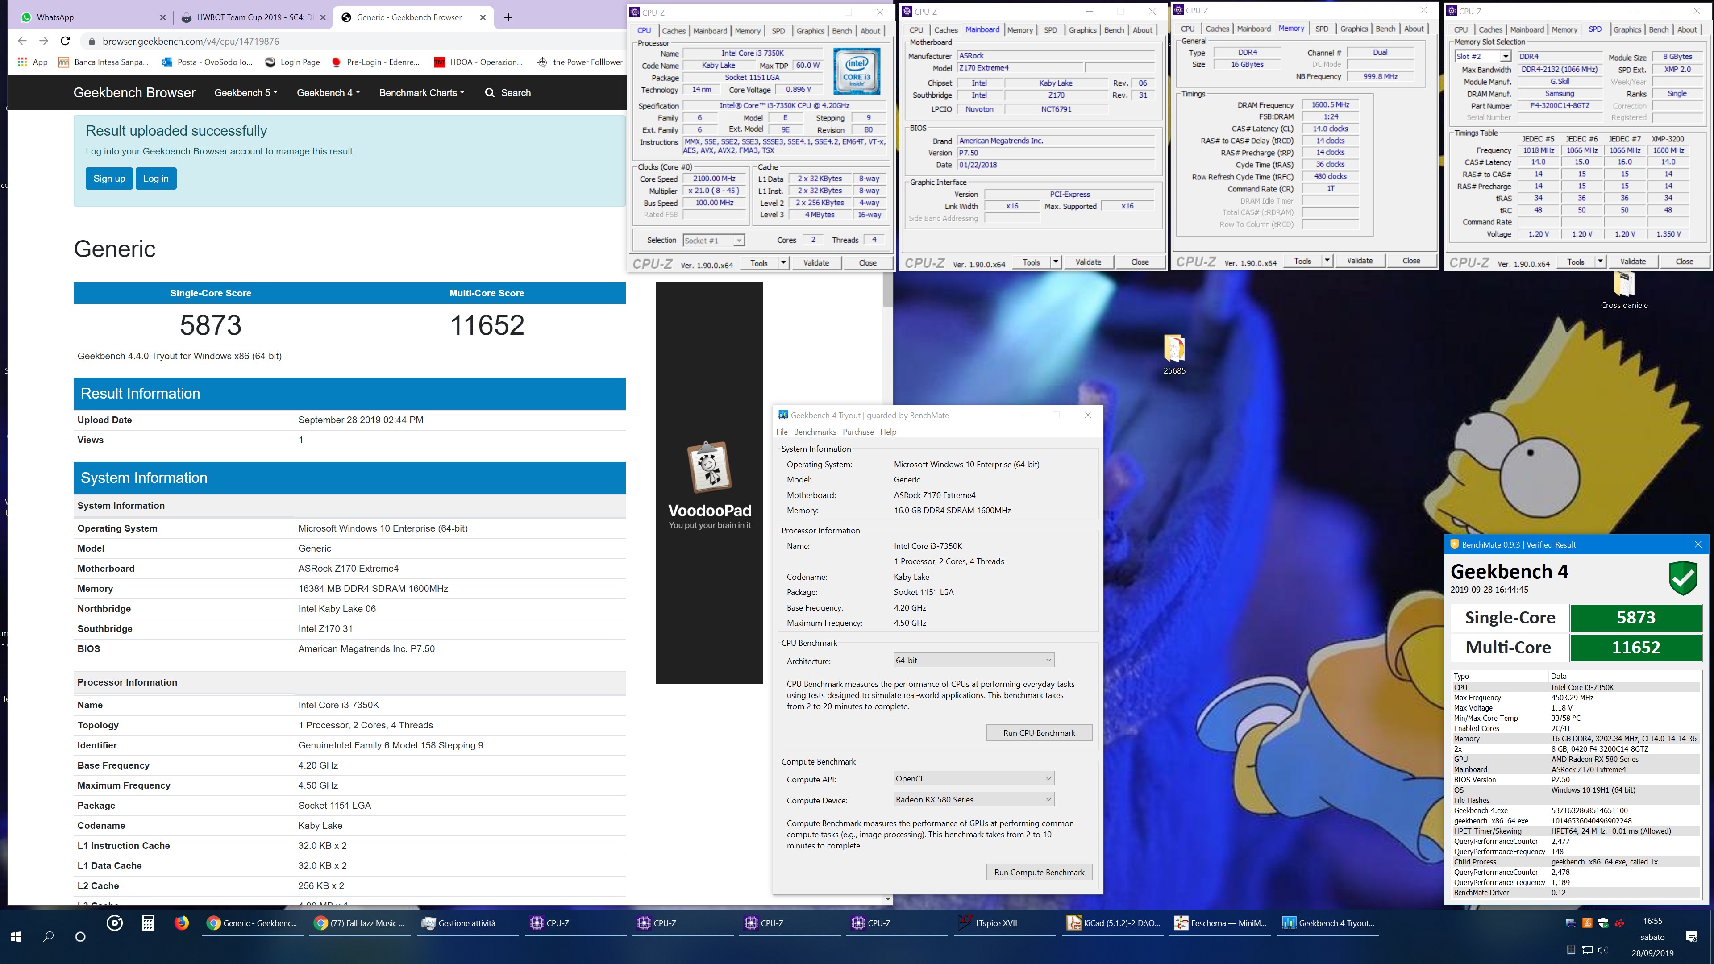Open Cortana from the taskbar
This screenshot has height=964, width=1714.
tap(80, 936)
